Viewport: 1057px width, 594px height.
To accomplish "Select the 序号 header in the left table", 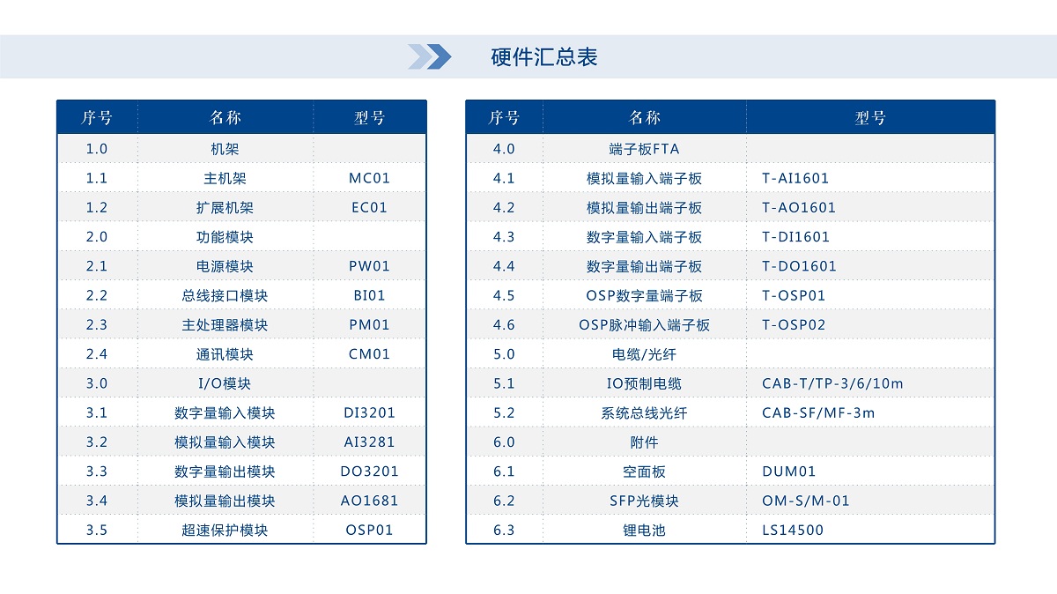I will [x=97, y=118].
